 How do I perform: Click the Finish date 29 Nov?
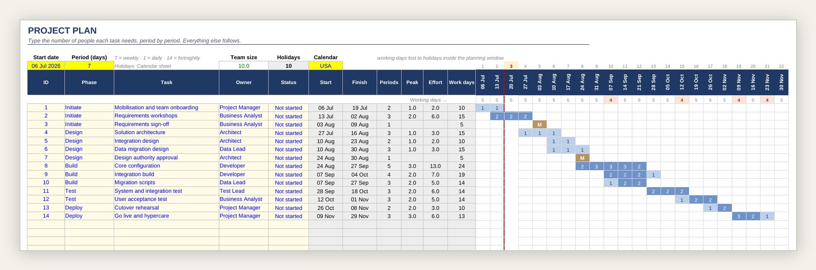(359, 216)
